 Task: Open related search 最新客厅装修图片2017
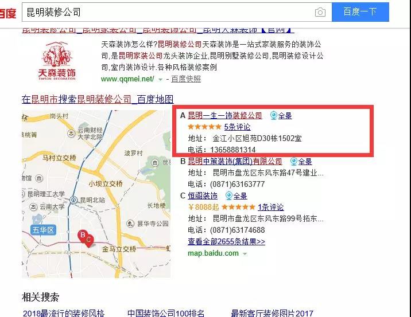point(272,313)
